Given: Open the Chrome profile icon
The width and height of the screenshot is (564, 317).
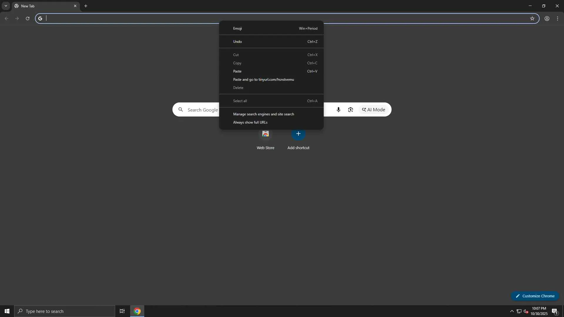Looking at the screenshot, I should pyautogui.click(x=547, y=18).
